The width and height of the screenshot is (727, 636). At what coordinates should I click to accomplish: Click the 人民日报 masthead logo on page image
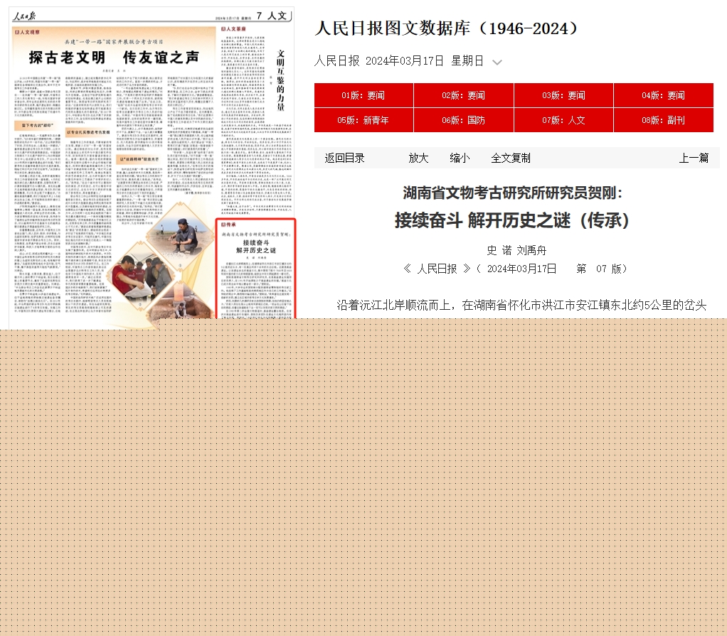[x=24, y=16]
